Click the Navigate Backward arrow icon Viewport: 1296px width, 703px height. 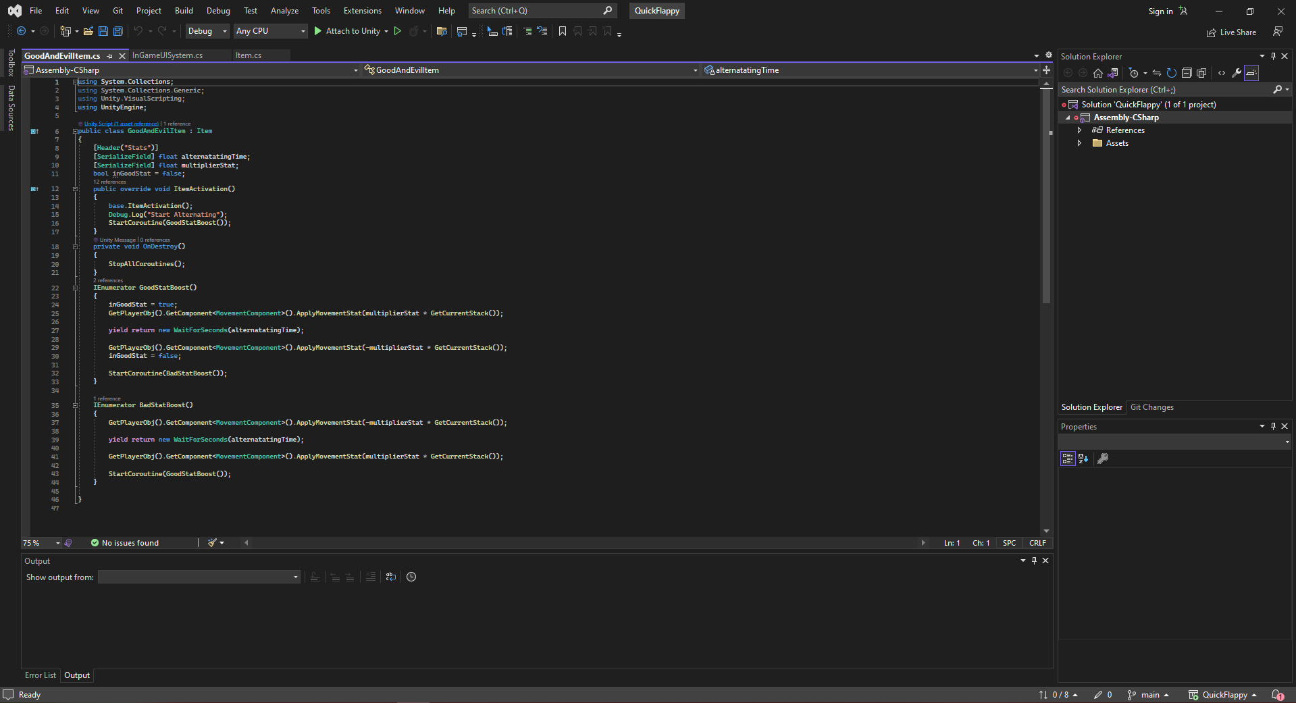22,31
